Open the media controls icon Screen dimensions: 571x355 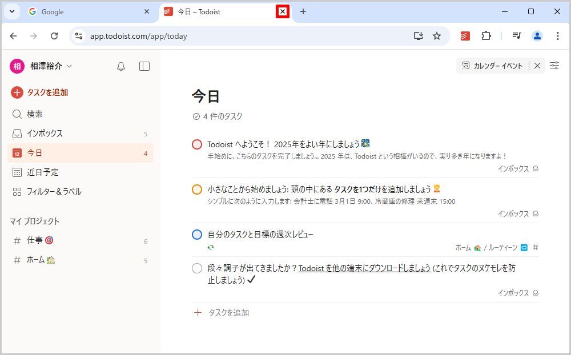(x=516, y=36)
